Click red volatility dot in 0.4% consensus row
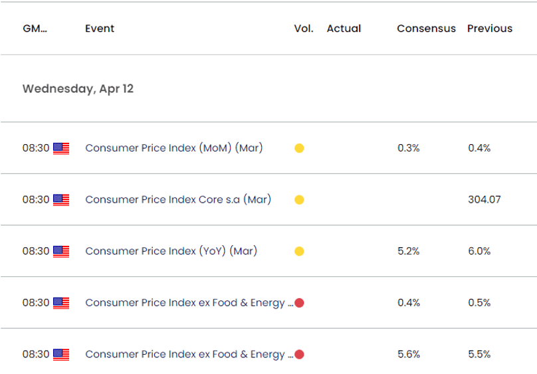537x374 pixels. tap(299, 303)
